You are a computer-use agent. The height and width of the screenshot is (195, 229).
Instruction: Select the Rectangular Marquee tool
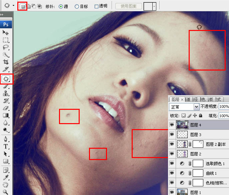click(x=6, y=40)
